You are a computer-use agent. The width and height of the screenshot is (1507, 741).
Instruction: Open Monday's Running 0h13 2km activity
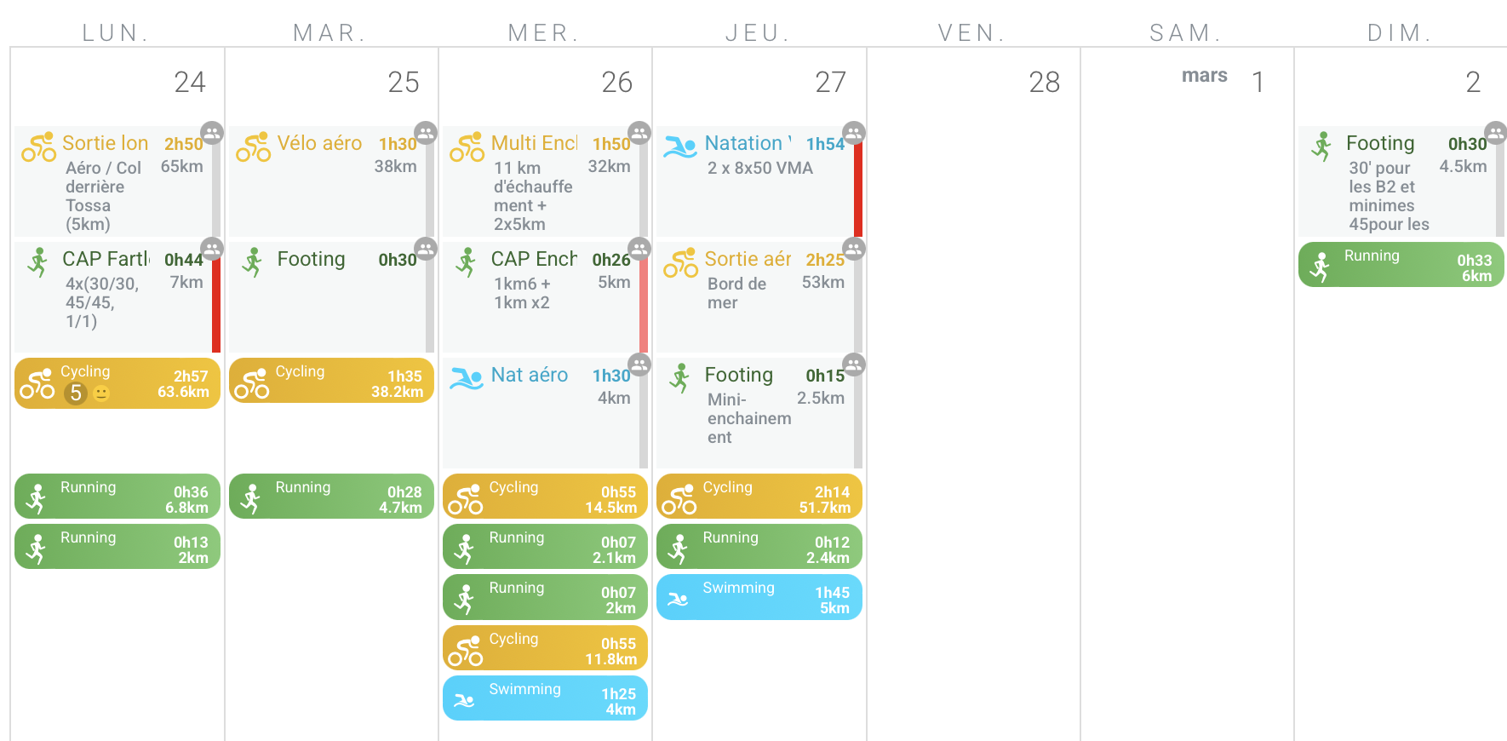[117, 547]
